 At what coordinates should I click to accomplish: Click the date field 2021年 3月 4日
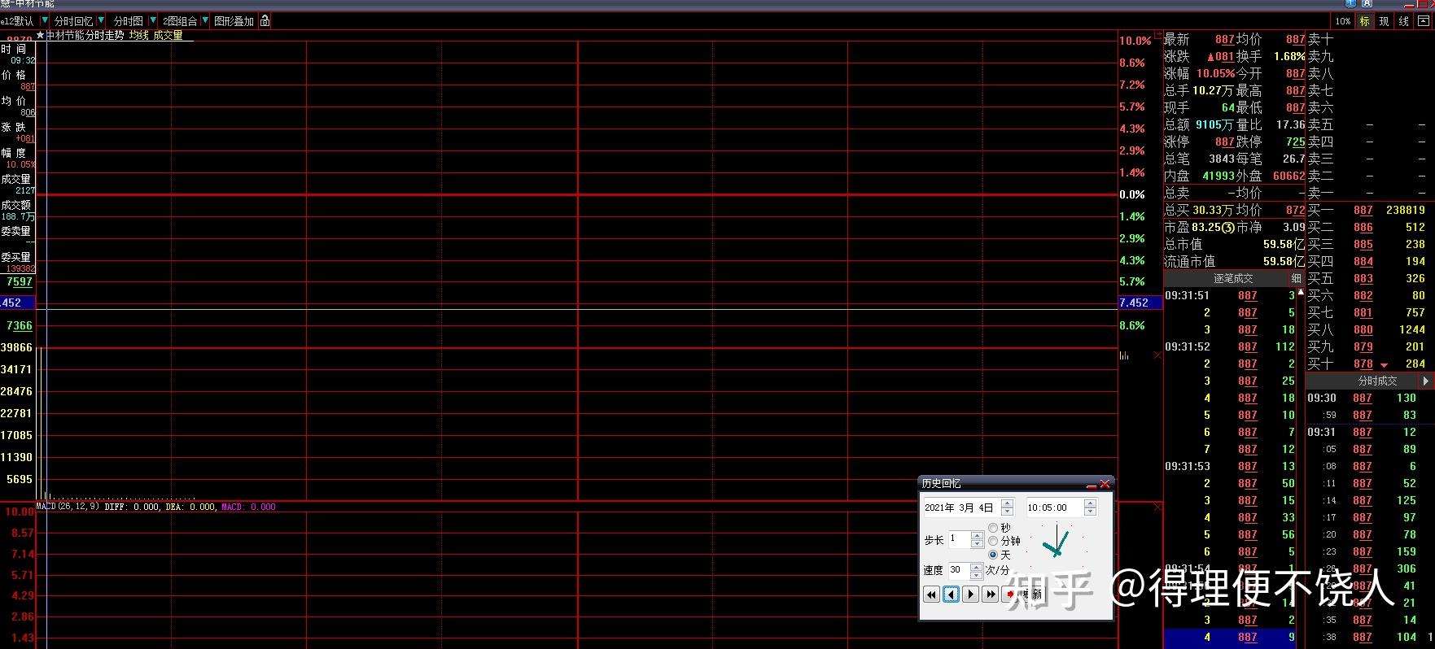[961, 507]
